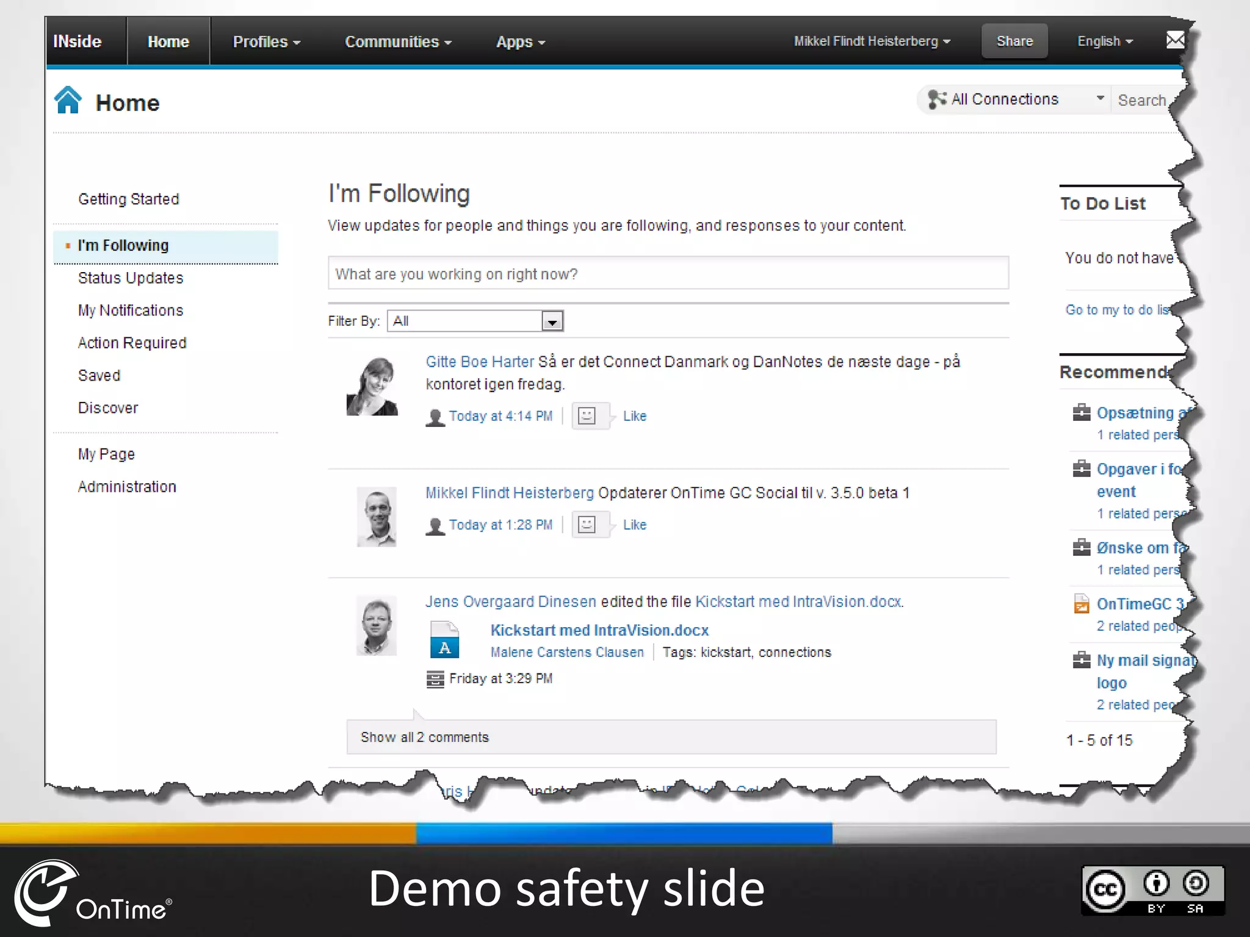Click person icon beside Today at 4:14 PM

(435, 417)
